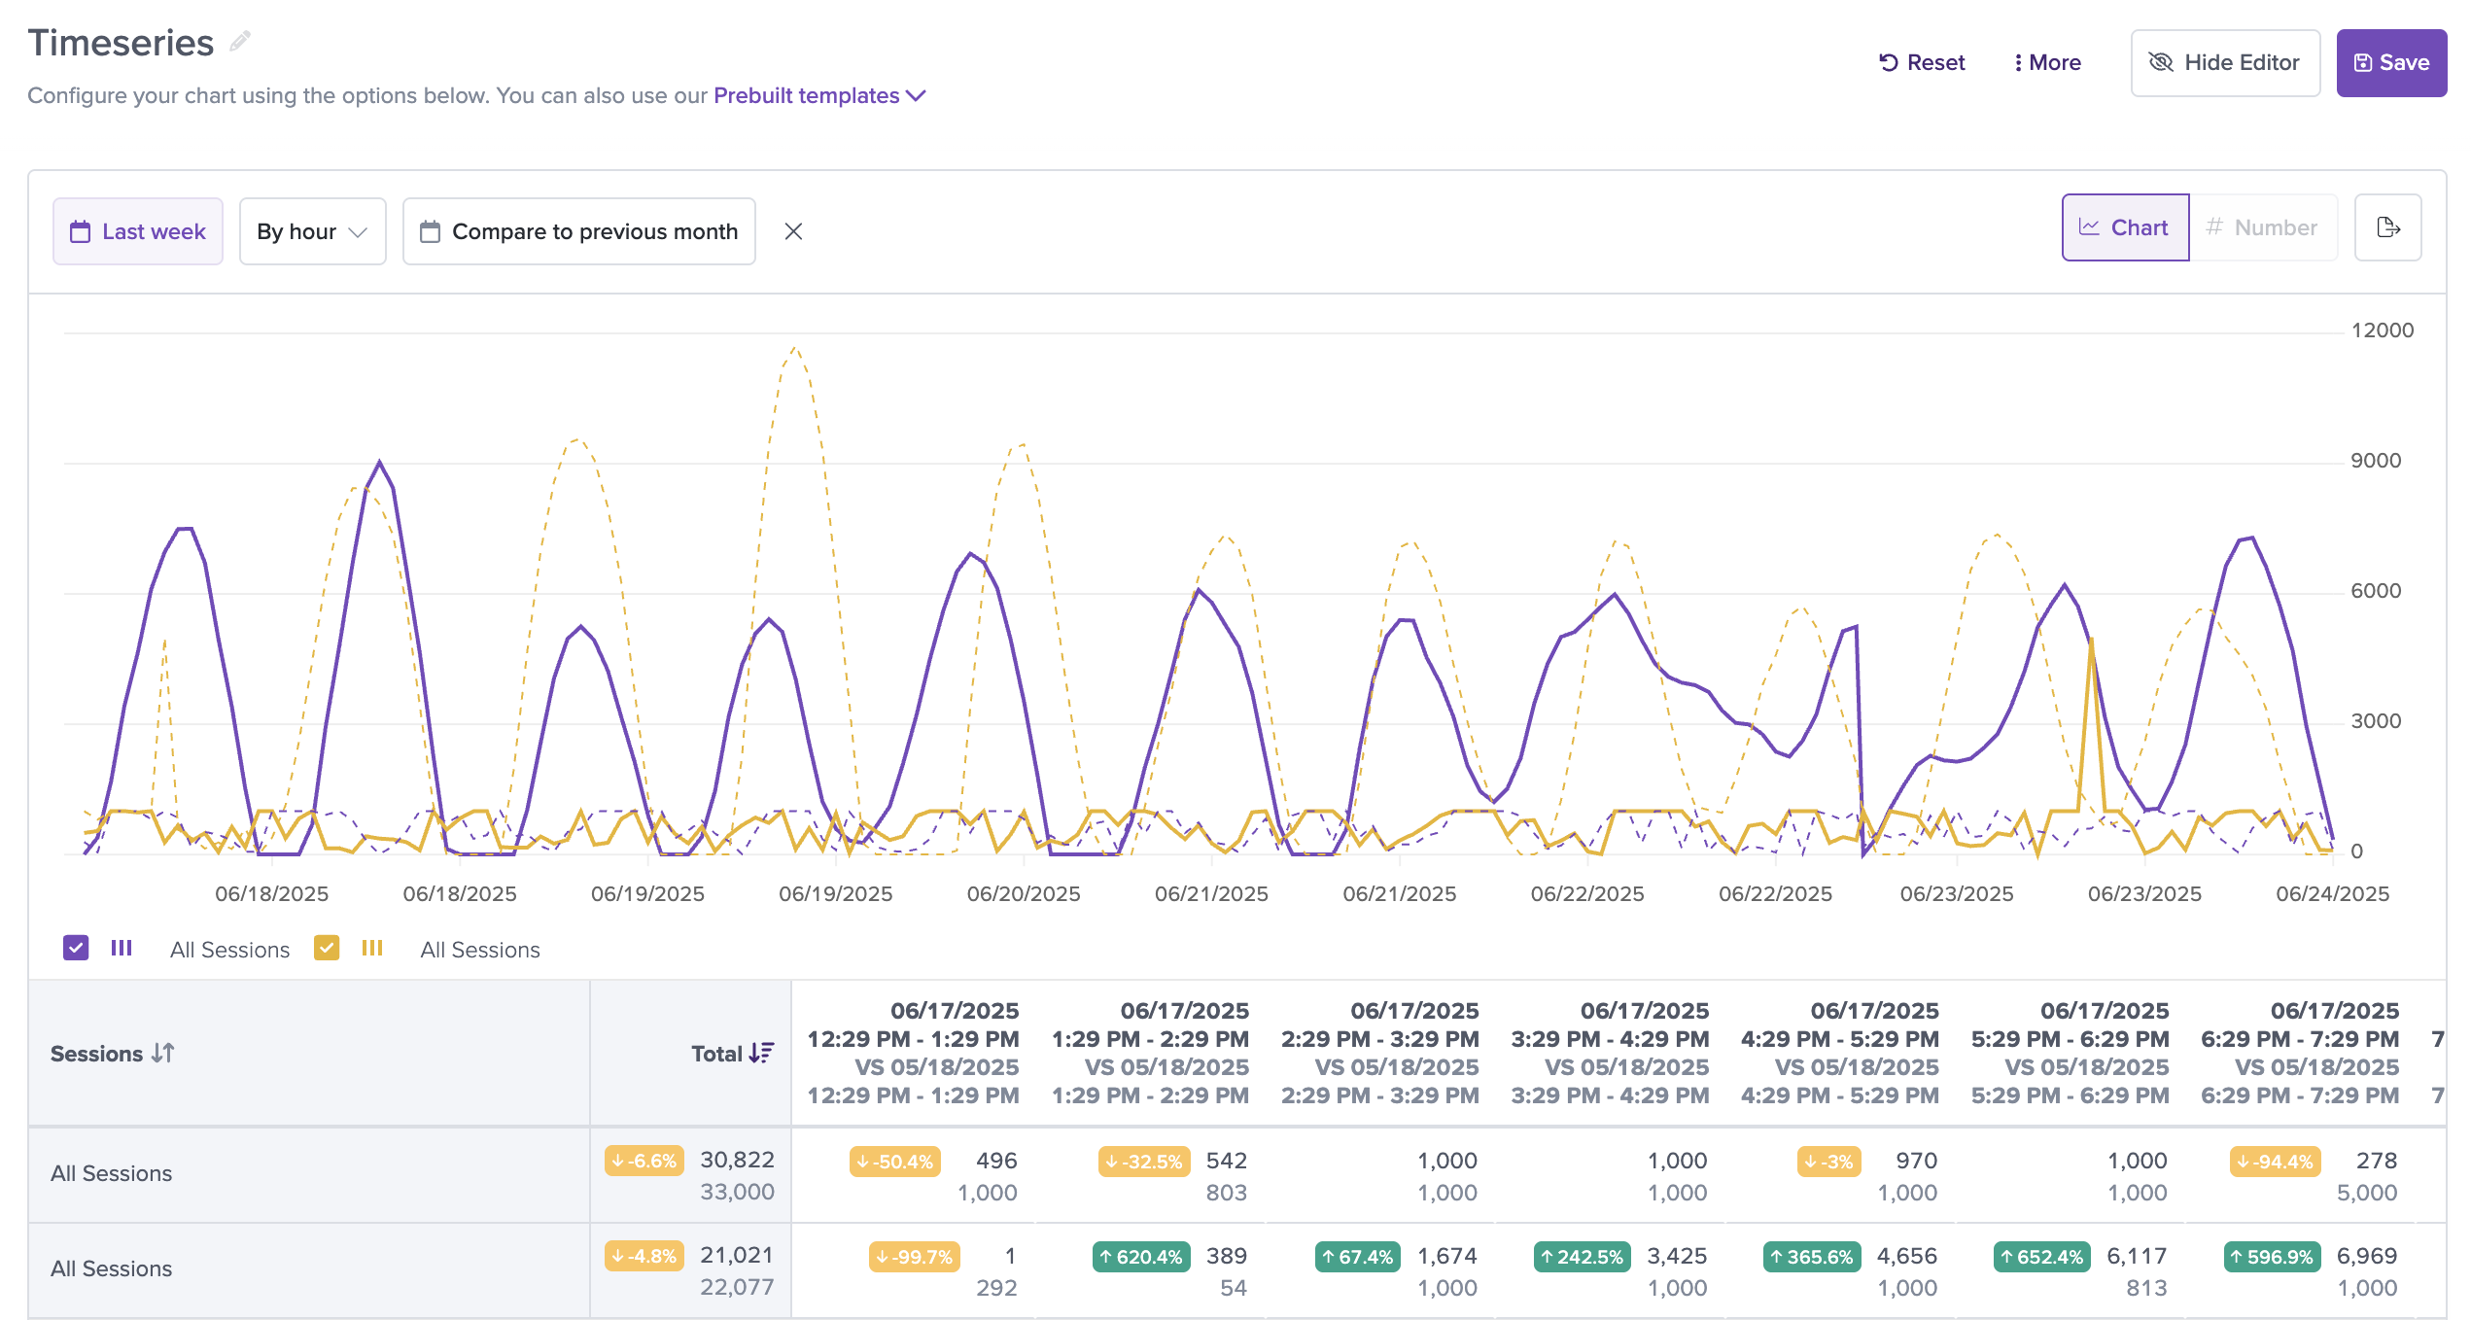Toggle the yellow All Sessions checkbox
Screen dimensions: 2471x1320
pos(327,948)
